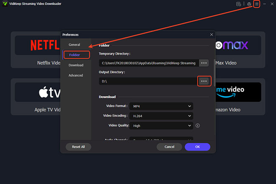Open the Amazon prime video service card

[240, 96]
